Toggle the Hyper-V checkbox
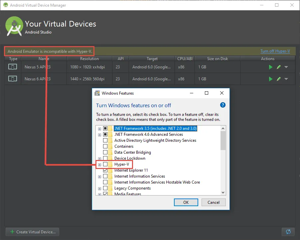The image size is (300, 240). pos(105,164)
